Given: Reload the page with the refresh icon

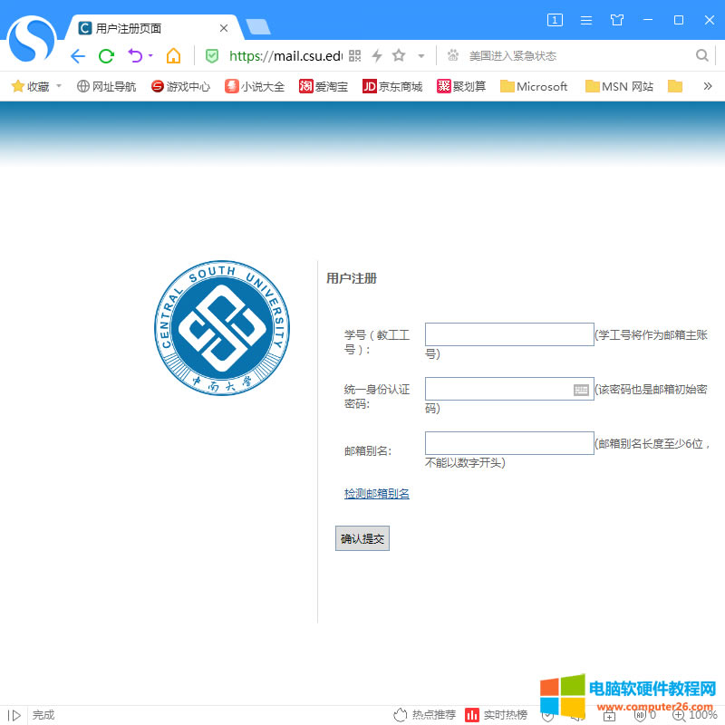Looking at the screenshot, I should click(x=106, y=56).
